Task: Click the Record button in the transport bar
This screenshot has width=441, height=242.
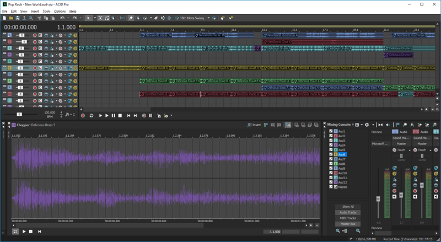Action: point(83,116)
